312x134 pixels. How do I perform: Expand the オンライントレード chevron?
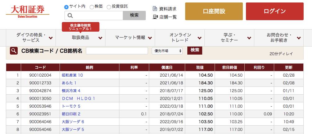point(200,38)
